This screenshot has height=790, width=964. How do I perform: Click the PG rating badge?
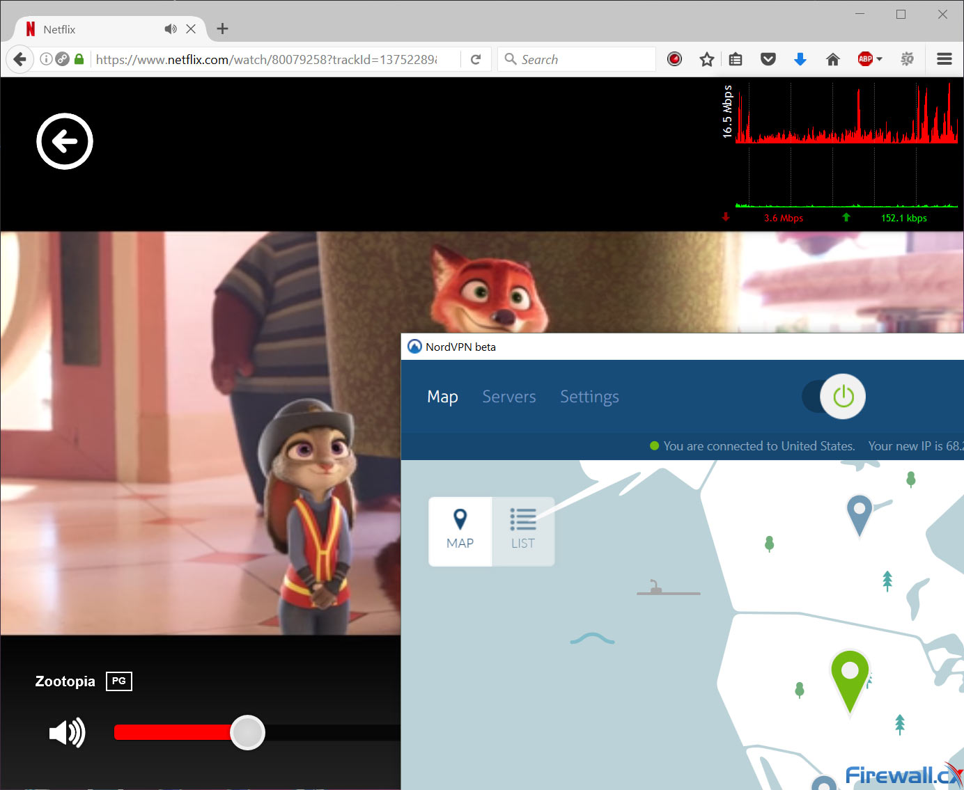(x=119, y=681)
